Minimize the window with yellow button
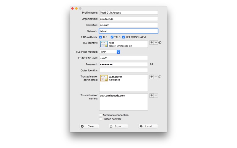The image size is (237, 148). coord(76,9)
